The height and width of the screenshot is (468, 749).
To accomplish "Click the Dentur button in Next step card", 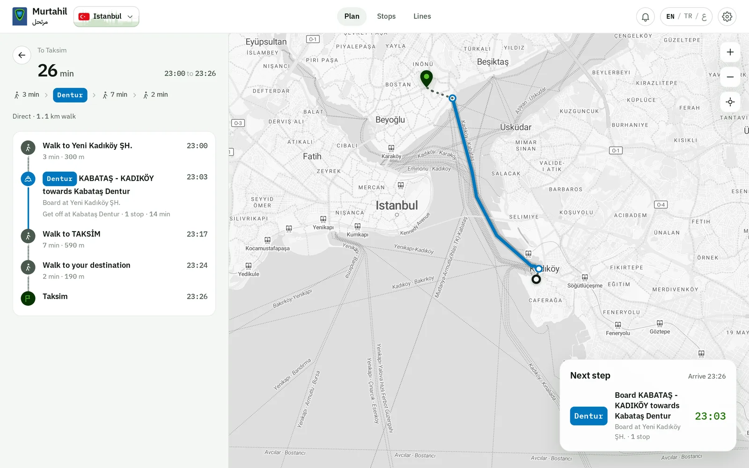I will click(x=588, y=416).
